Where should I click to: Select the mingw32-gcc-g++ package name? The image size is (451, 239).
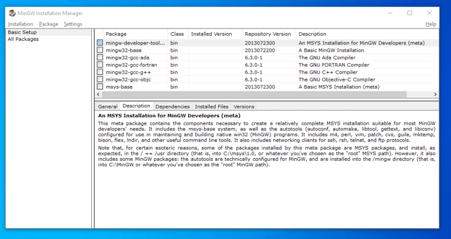click(x=128, y=72)
